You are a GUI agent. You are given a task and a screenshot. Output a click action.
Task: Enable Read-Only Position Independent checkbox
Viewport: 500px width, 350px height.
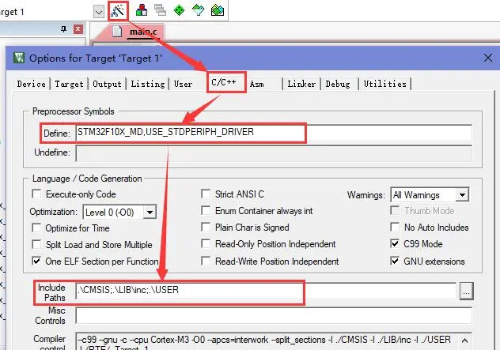pos(206,243)
